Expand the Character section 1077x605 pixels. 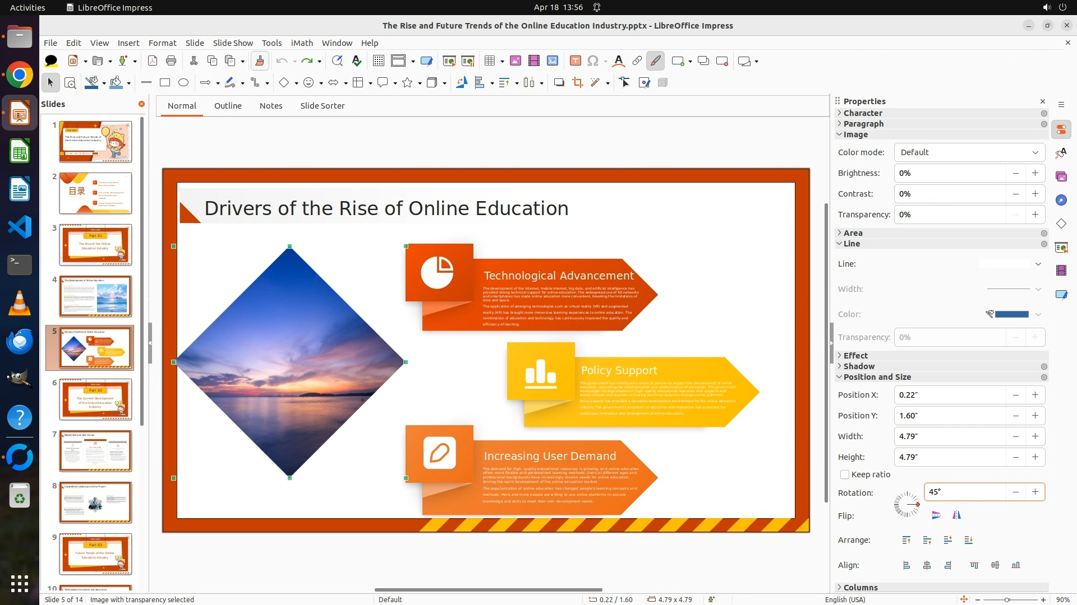coord(863,113)
